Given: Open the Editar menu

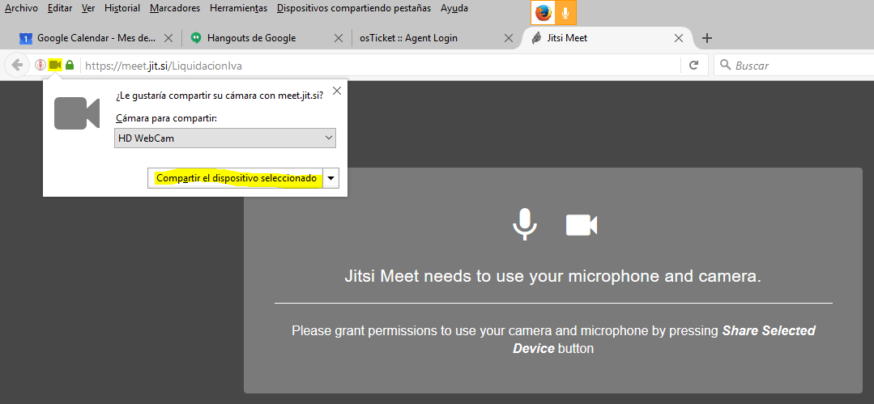Looking at the screenshot, I should pos(60,8).
